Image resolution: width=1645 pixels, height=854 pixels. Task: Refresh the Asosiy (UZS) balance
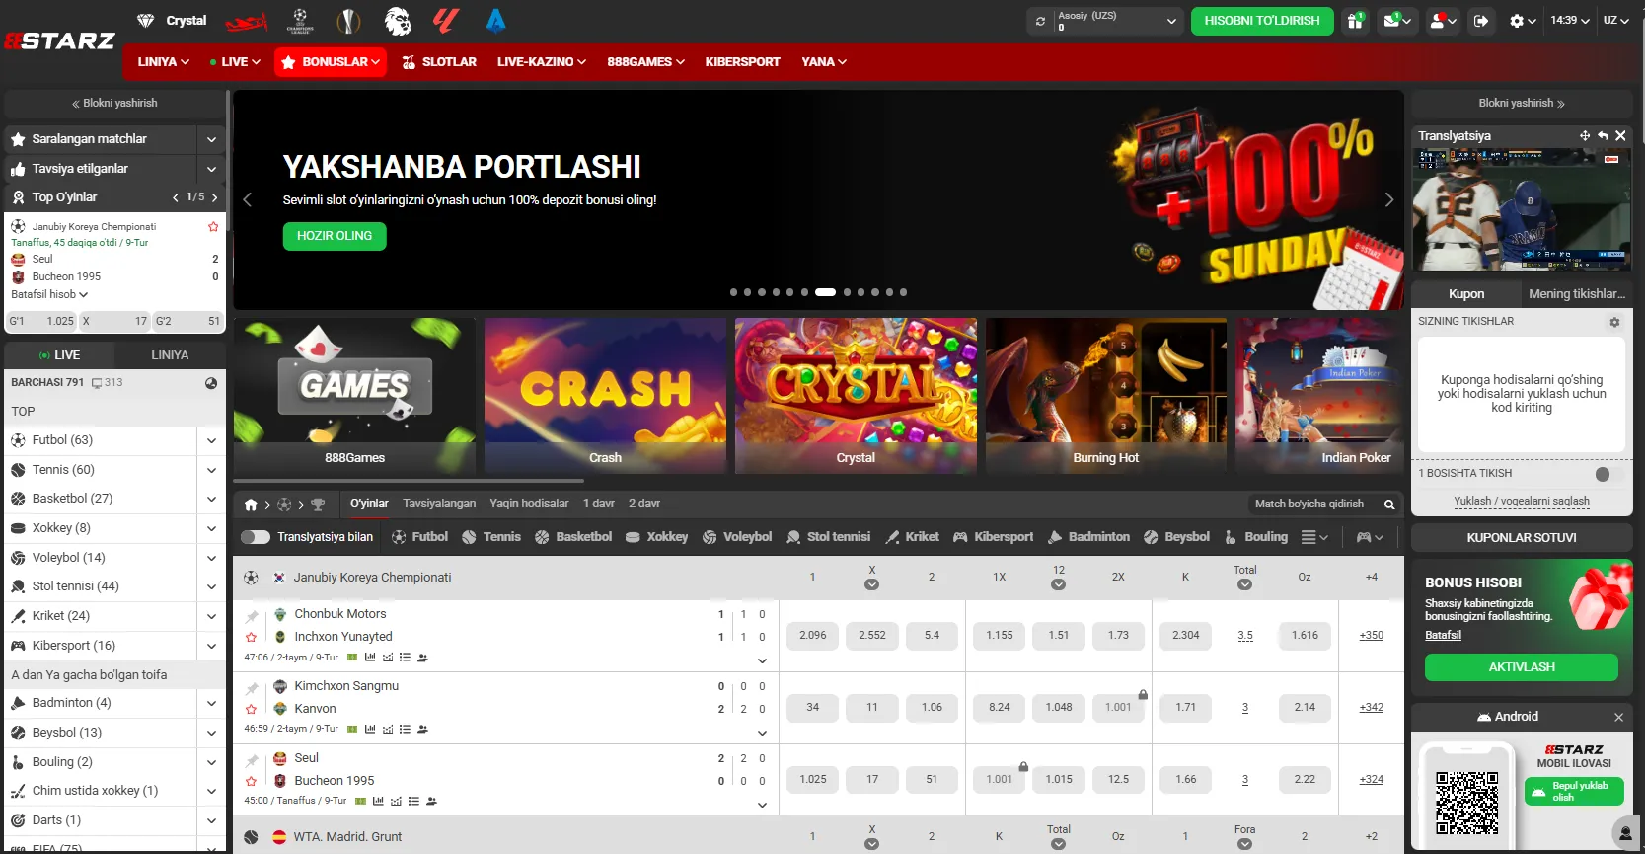pos(1040,21)
